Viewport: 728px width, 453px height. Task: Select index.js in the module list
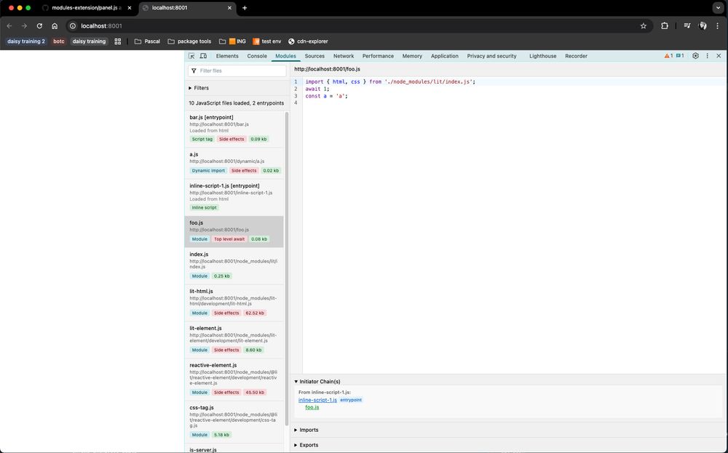tap(234, 266)
